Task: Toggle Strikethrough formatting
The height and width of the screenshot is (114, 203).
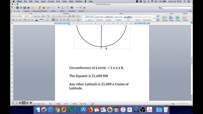Action: coord(25,20)
